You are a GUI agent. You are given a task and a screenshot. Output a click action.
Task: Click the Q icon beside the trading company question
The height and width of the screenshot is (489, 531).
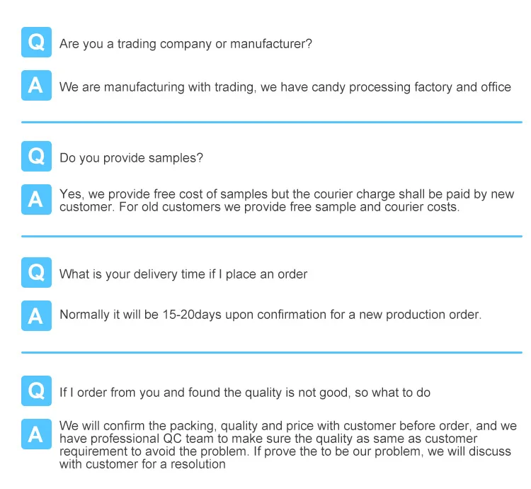36,43
